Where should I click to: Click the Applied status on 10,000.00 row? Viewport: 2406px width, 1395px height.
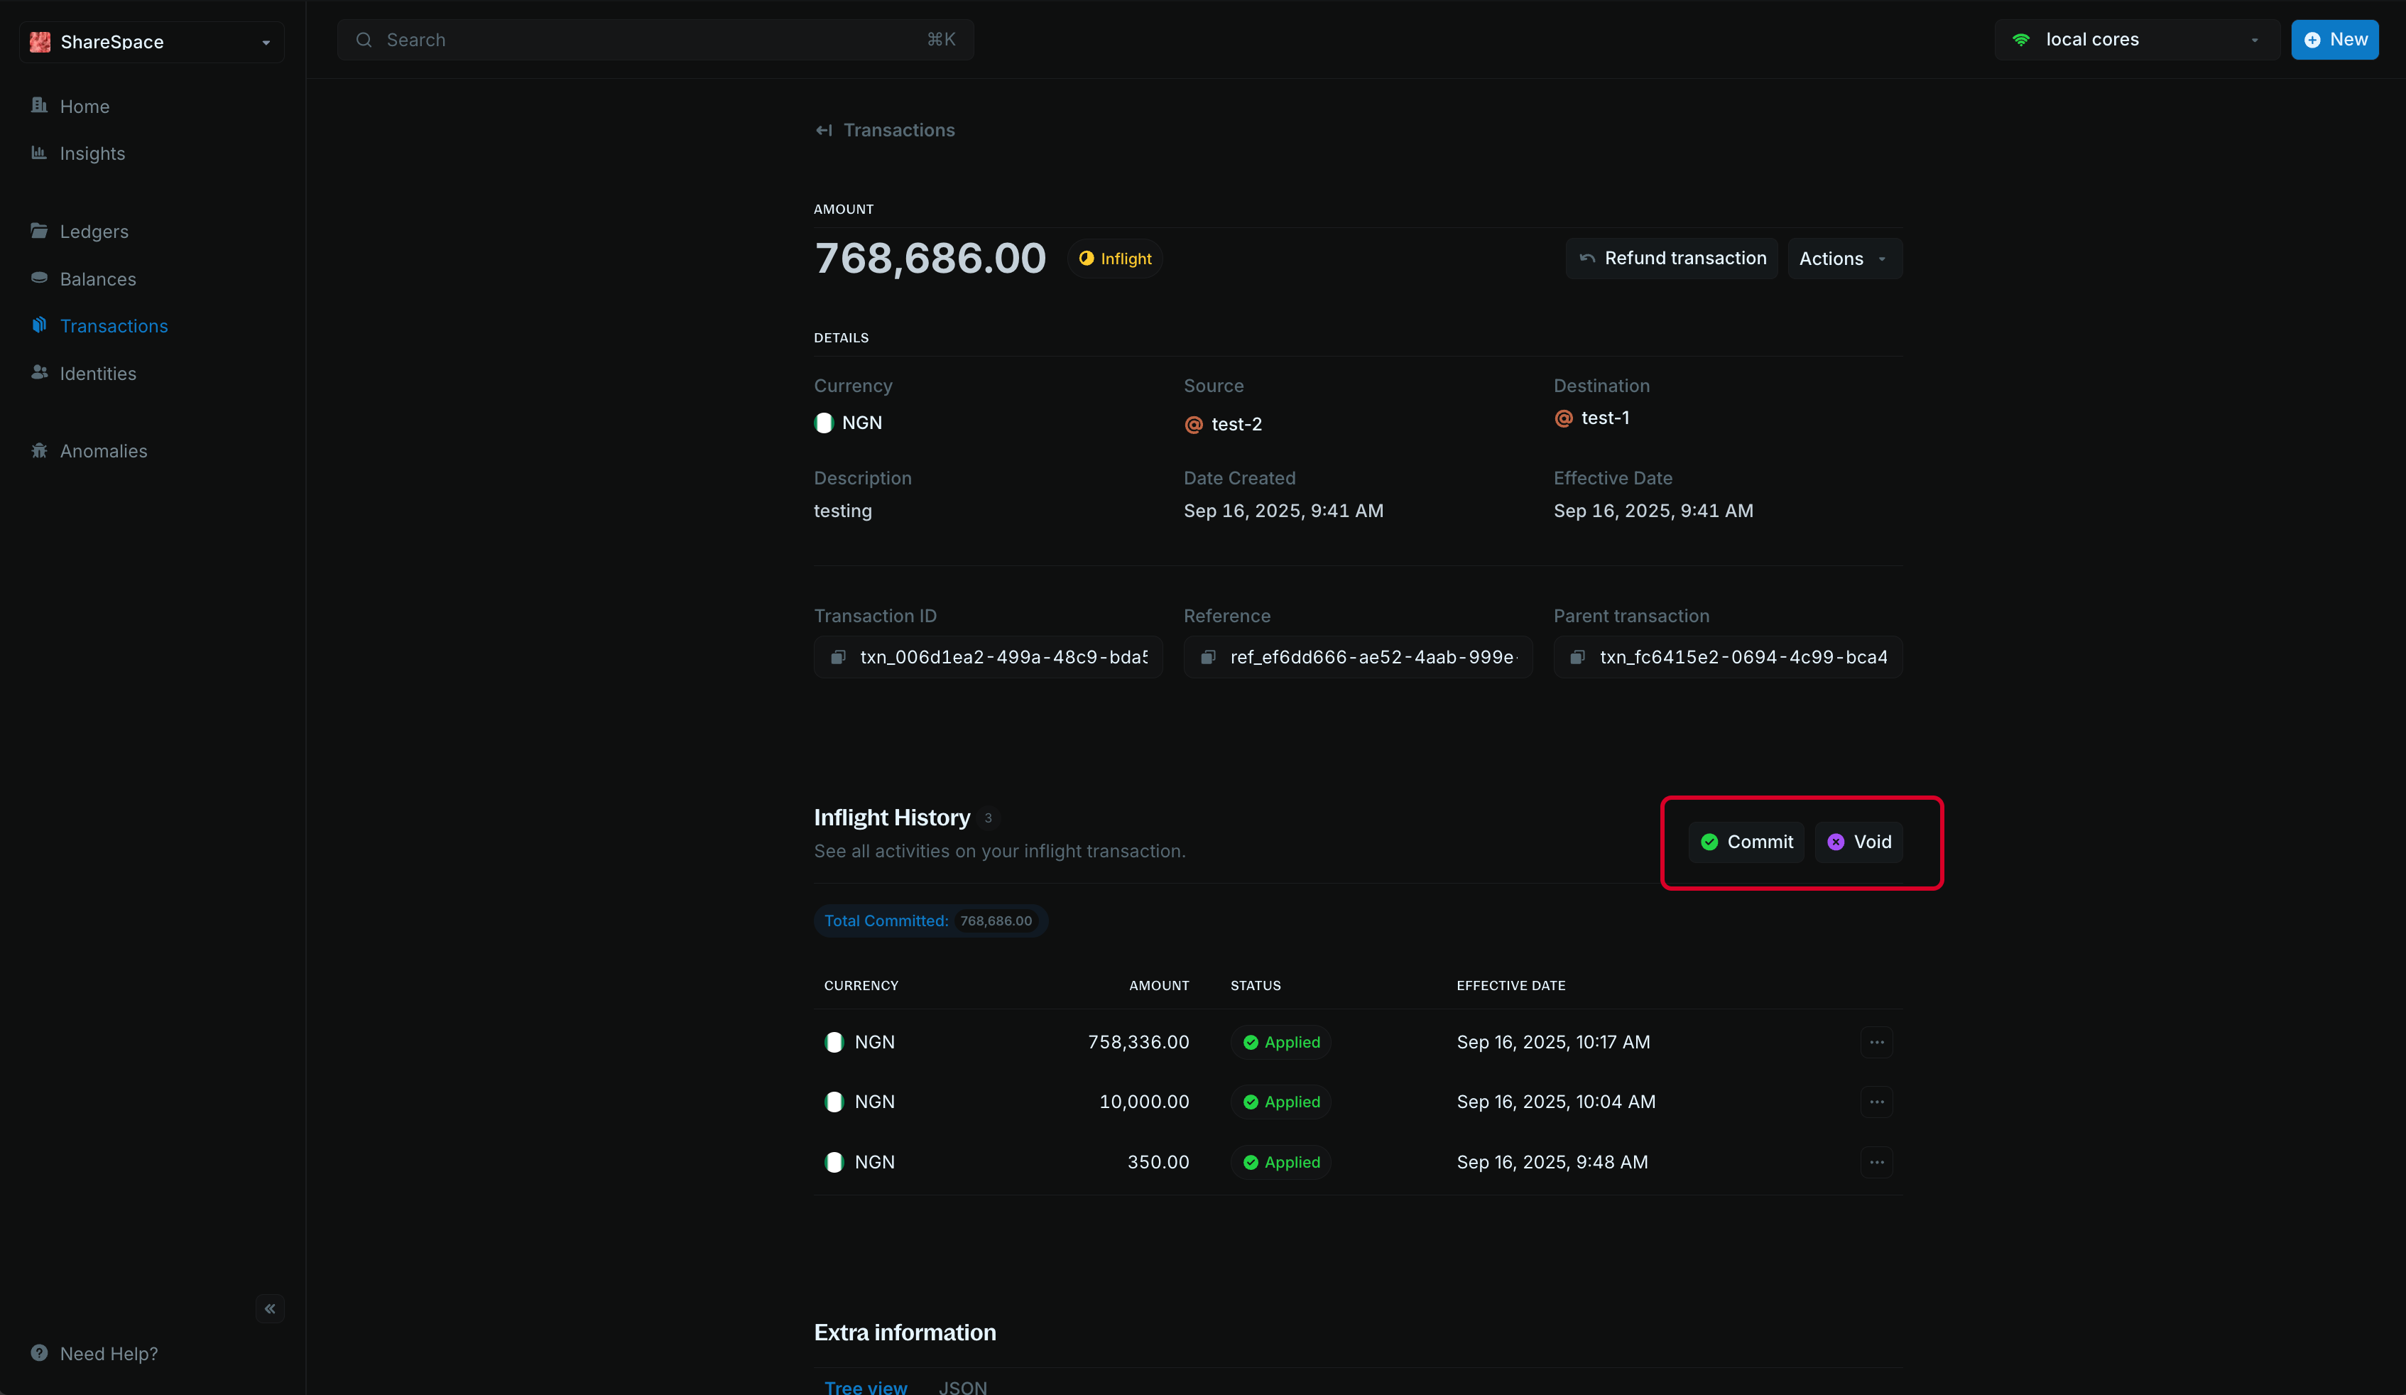1280,1102
